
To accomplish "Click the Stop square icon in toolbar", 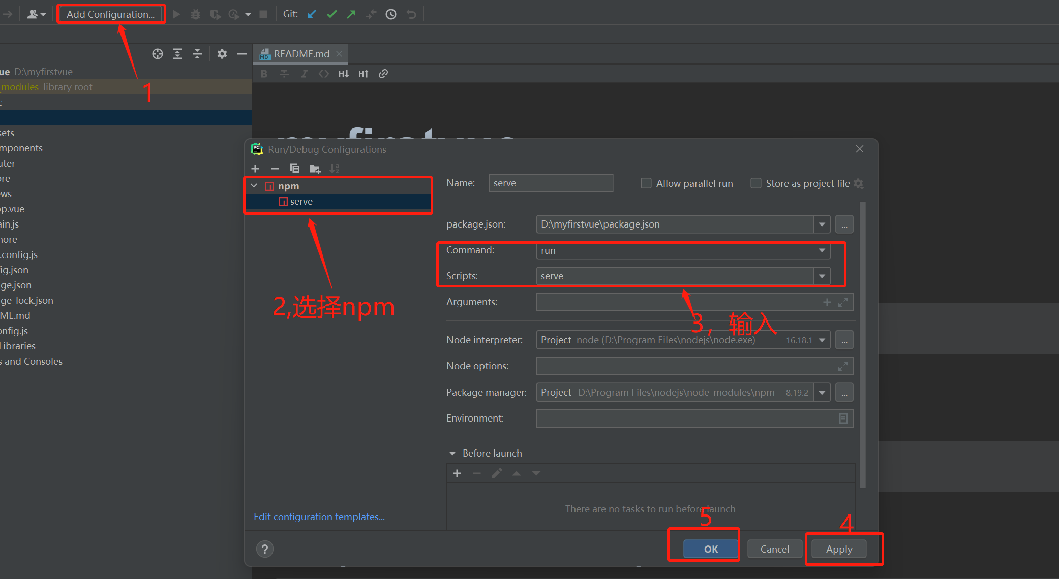I will (x=263, y=14).
